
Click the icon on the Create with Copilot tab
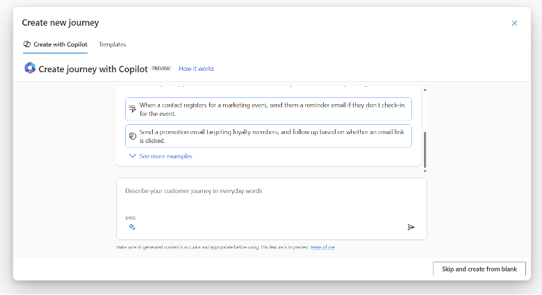[26, 44]
